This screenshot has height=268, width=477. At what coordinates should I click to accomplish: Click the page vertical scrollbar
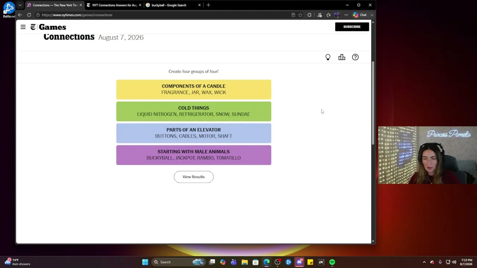coord(373,102)
